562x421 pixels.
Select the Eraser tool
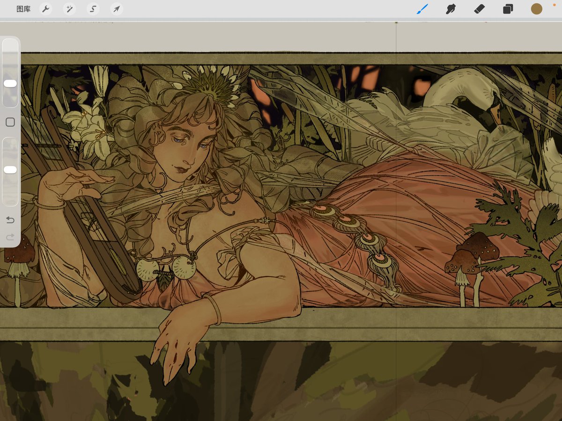click(x=479, y=9)
